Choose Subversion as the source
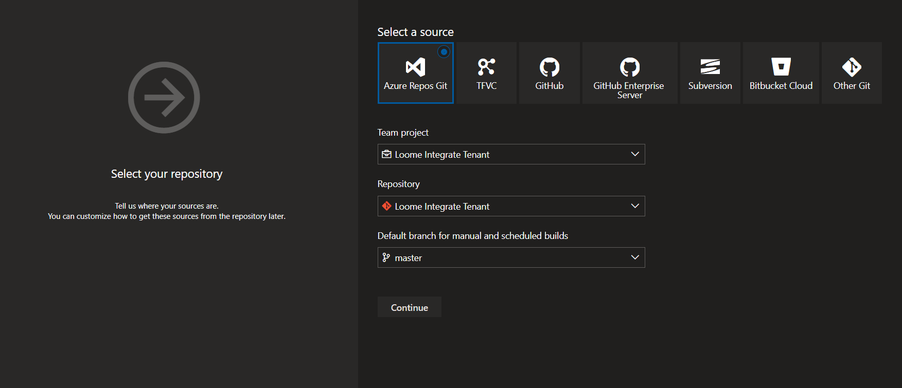The image size is (902, 388). click(x=710, y=73)
